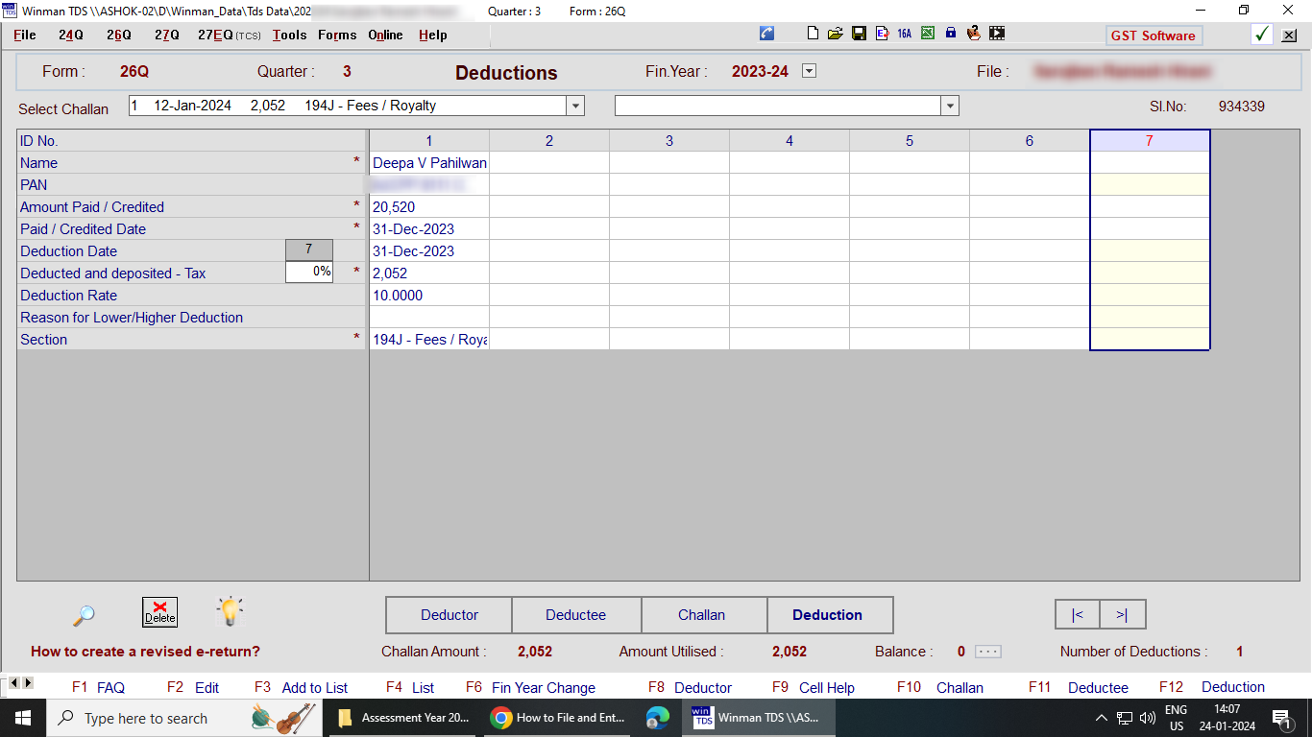Image resolution: width=1312 pixels, height=737 pixels.
Task: Click How to create a revised e-return link
Action: [145, 652]
